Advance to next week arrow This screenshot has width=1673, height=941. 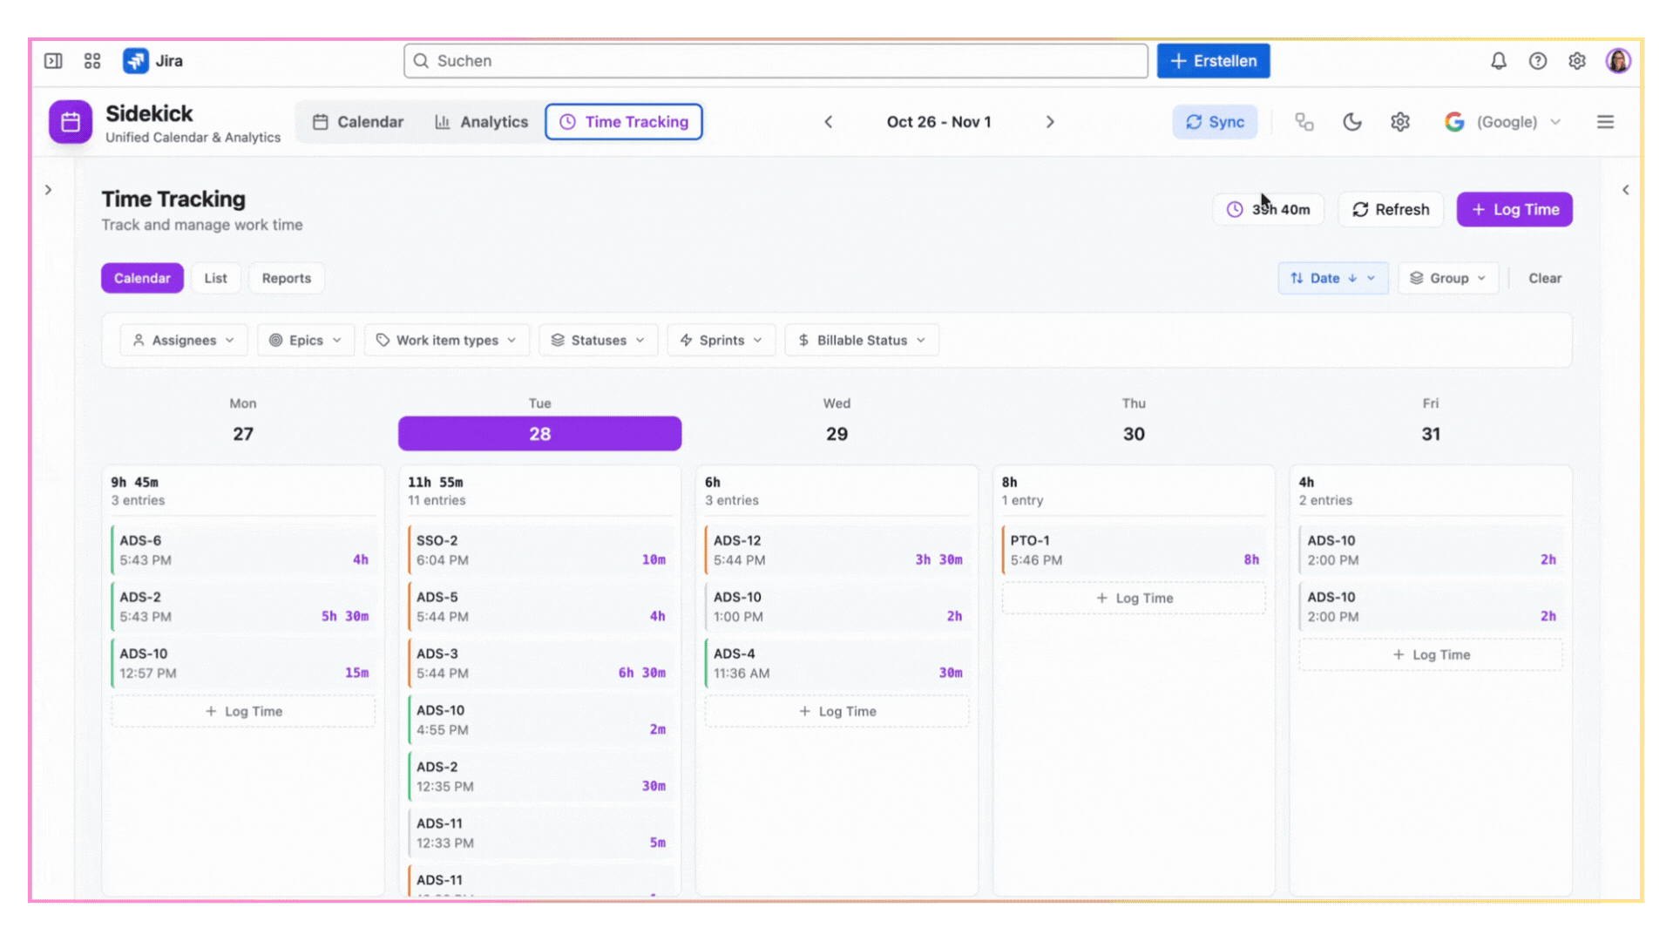[x=1050, y=122]
